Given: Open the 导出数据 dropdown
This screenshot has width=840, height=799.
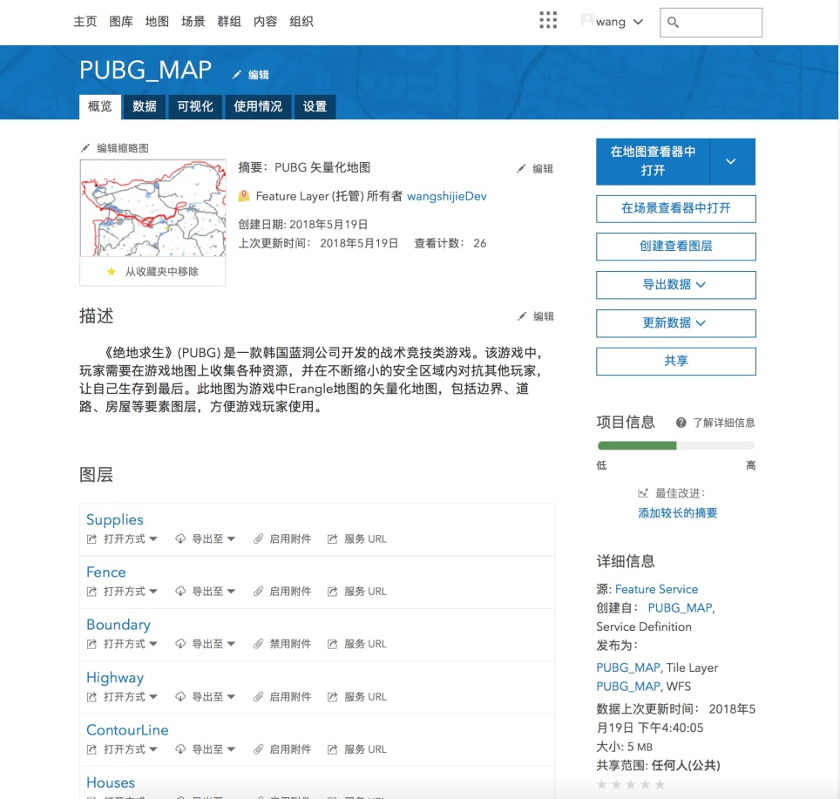Looking at the screenshot, I should pos(675,284).
